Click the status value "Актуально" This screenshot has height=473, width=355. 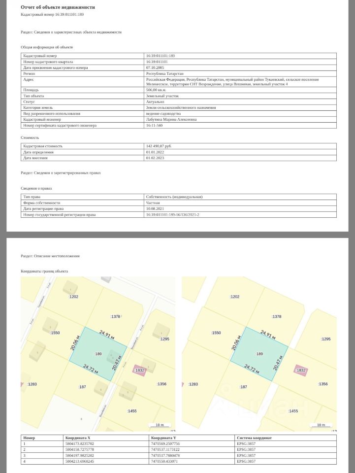tap(155, 101)
